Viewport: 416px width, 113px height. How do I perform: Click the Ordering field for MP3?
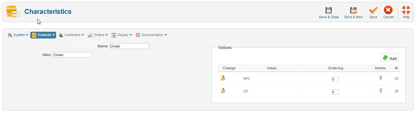click(335, 79)
